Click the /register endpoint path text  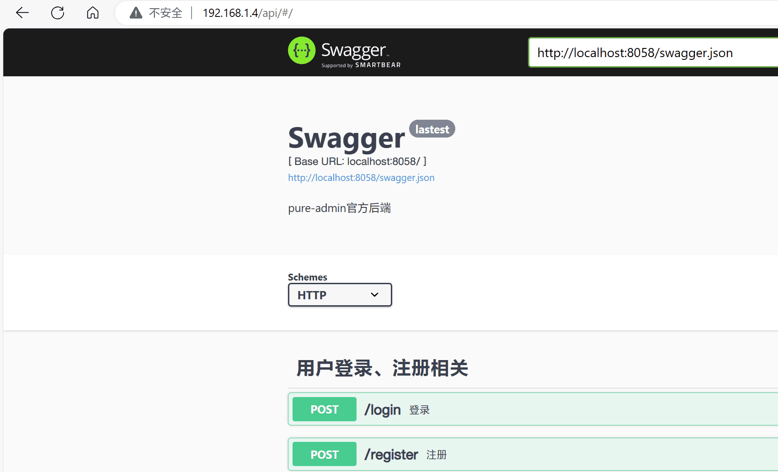[391, 455]
